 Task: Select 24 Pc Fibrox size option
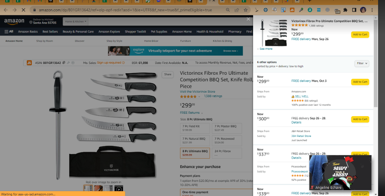click(227, 153)
